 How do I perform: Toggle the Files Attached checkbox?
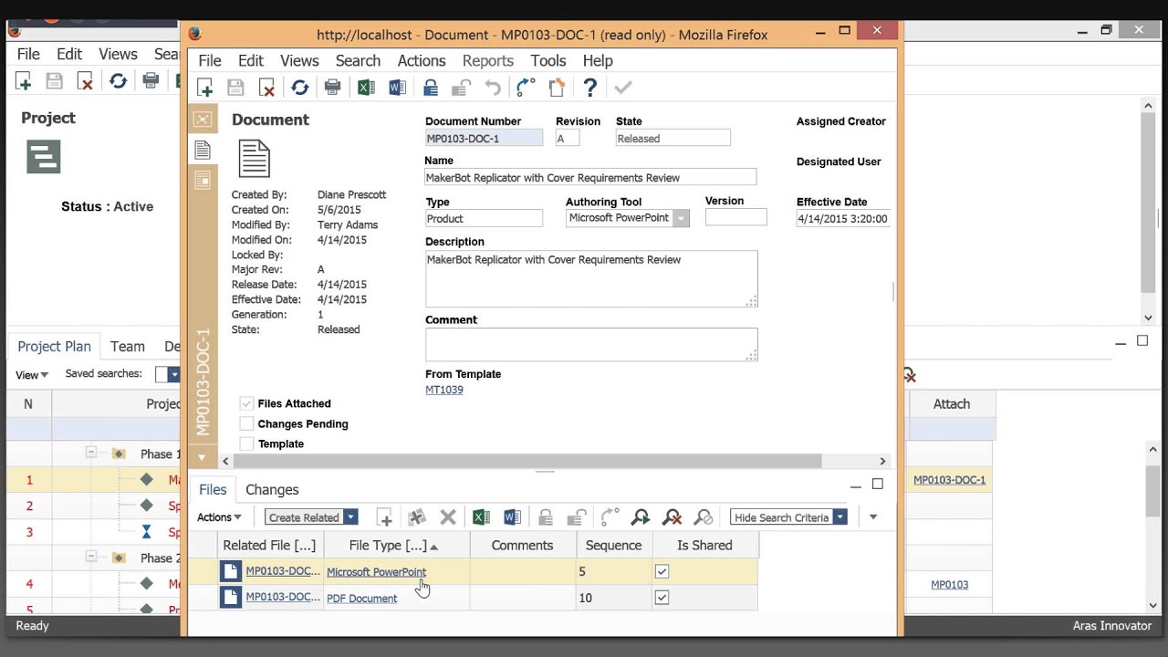[246, 403]
